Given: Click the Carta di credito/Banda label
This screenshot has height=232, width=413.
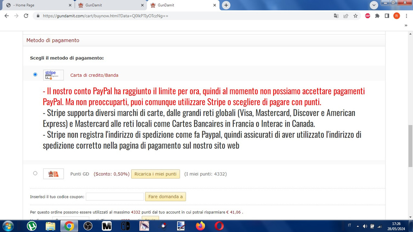Looking at the screenshot, I should click(94, 75).
